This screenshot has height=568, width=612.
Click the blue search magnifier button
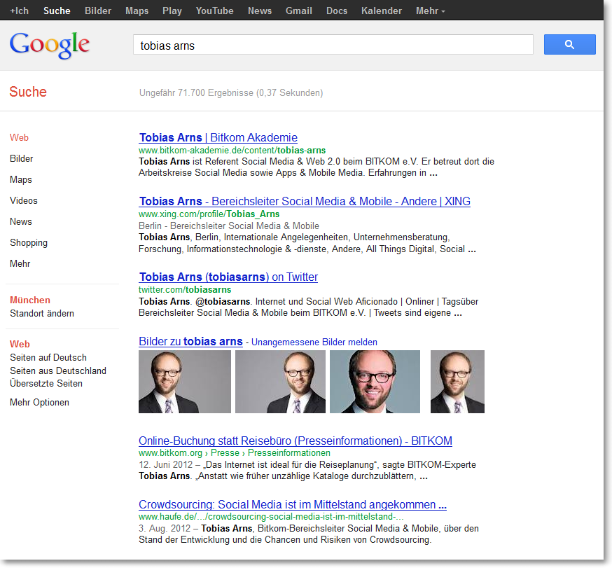click(569, 45)
